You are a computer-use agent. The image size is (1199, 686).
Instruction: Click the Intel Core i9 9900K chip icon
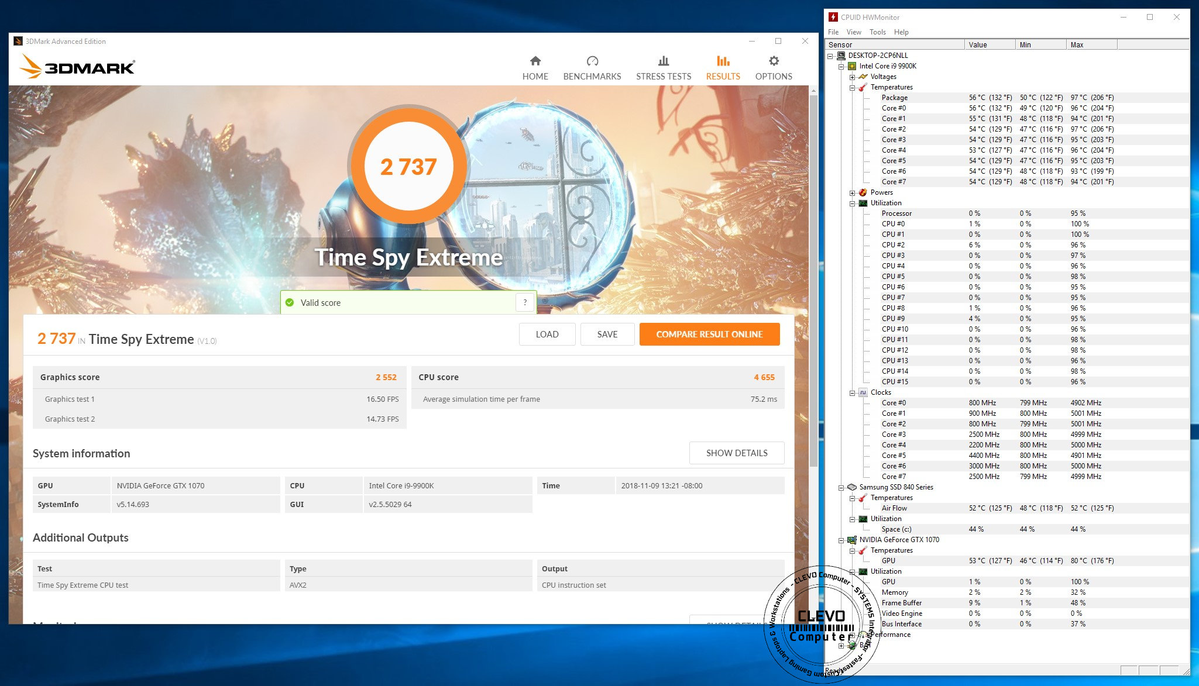point(852,66)
